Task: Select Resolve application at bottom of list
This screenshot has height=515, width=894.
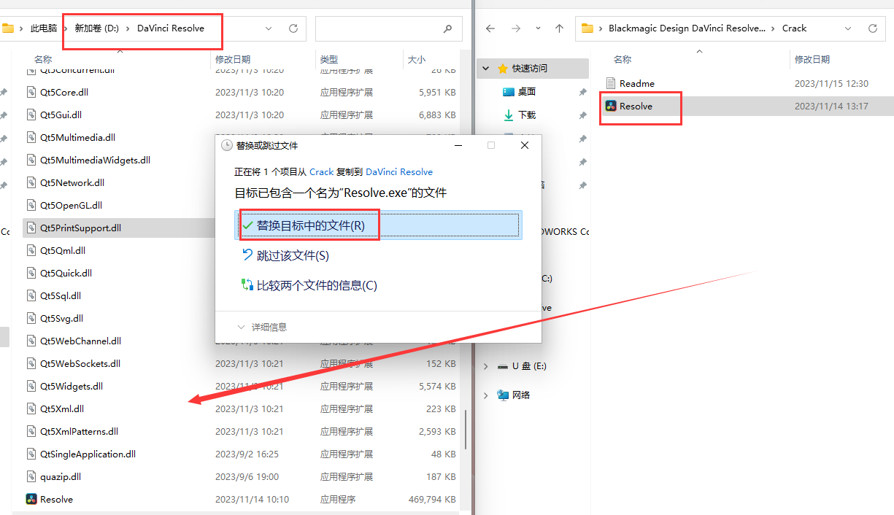Action: [x=56, y=500]
